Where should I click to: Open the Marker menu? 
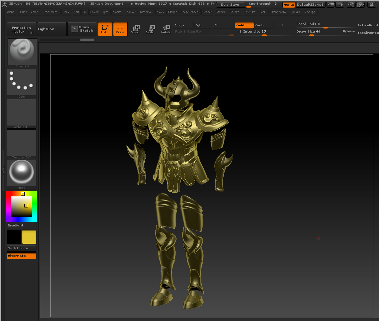(131, 12)
